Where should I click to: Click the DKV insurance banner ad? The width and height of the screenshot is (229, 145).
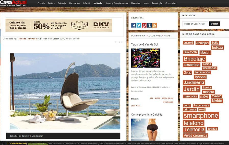(x=59, y=25)
